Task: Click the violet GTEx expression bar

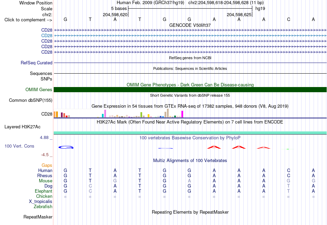Action: [105, 114]
